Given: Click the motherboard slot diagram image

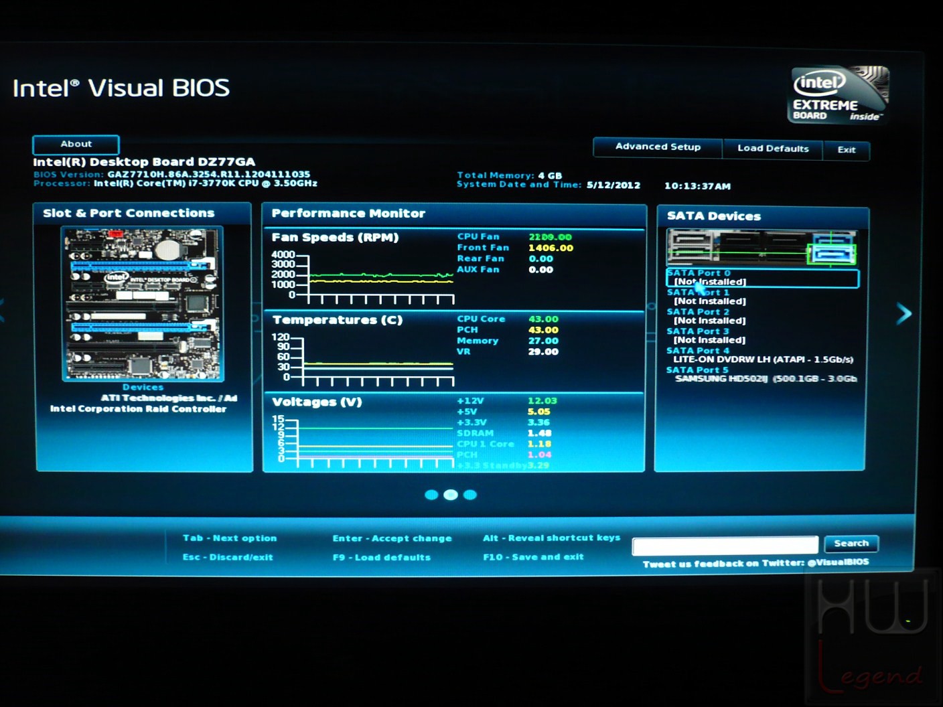Looking at the screenshot, I should pos(143,304).
